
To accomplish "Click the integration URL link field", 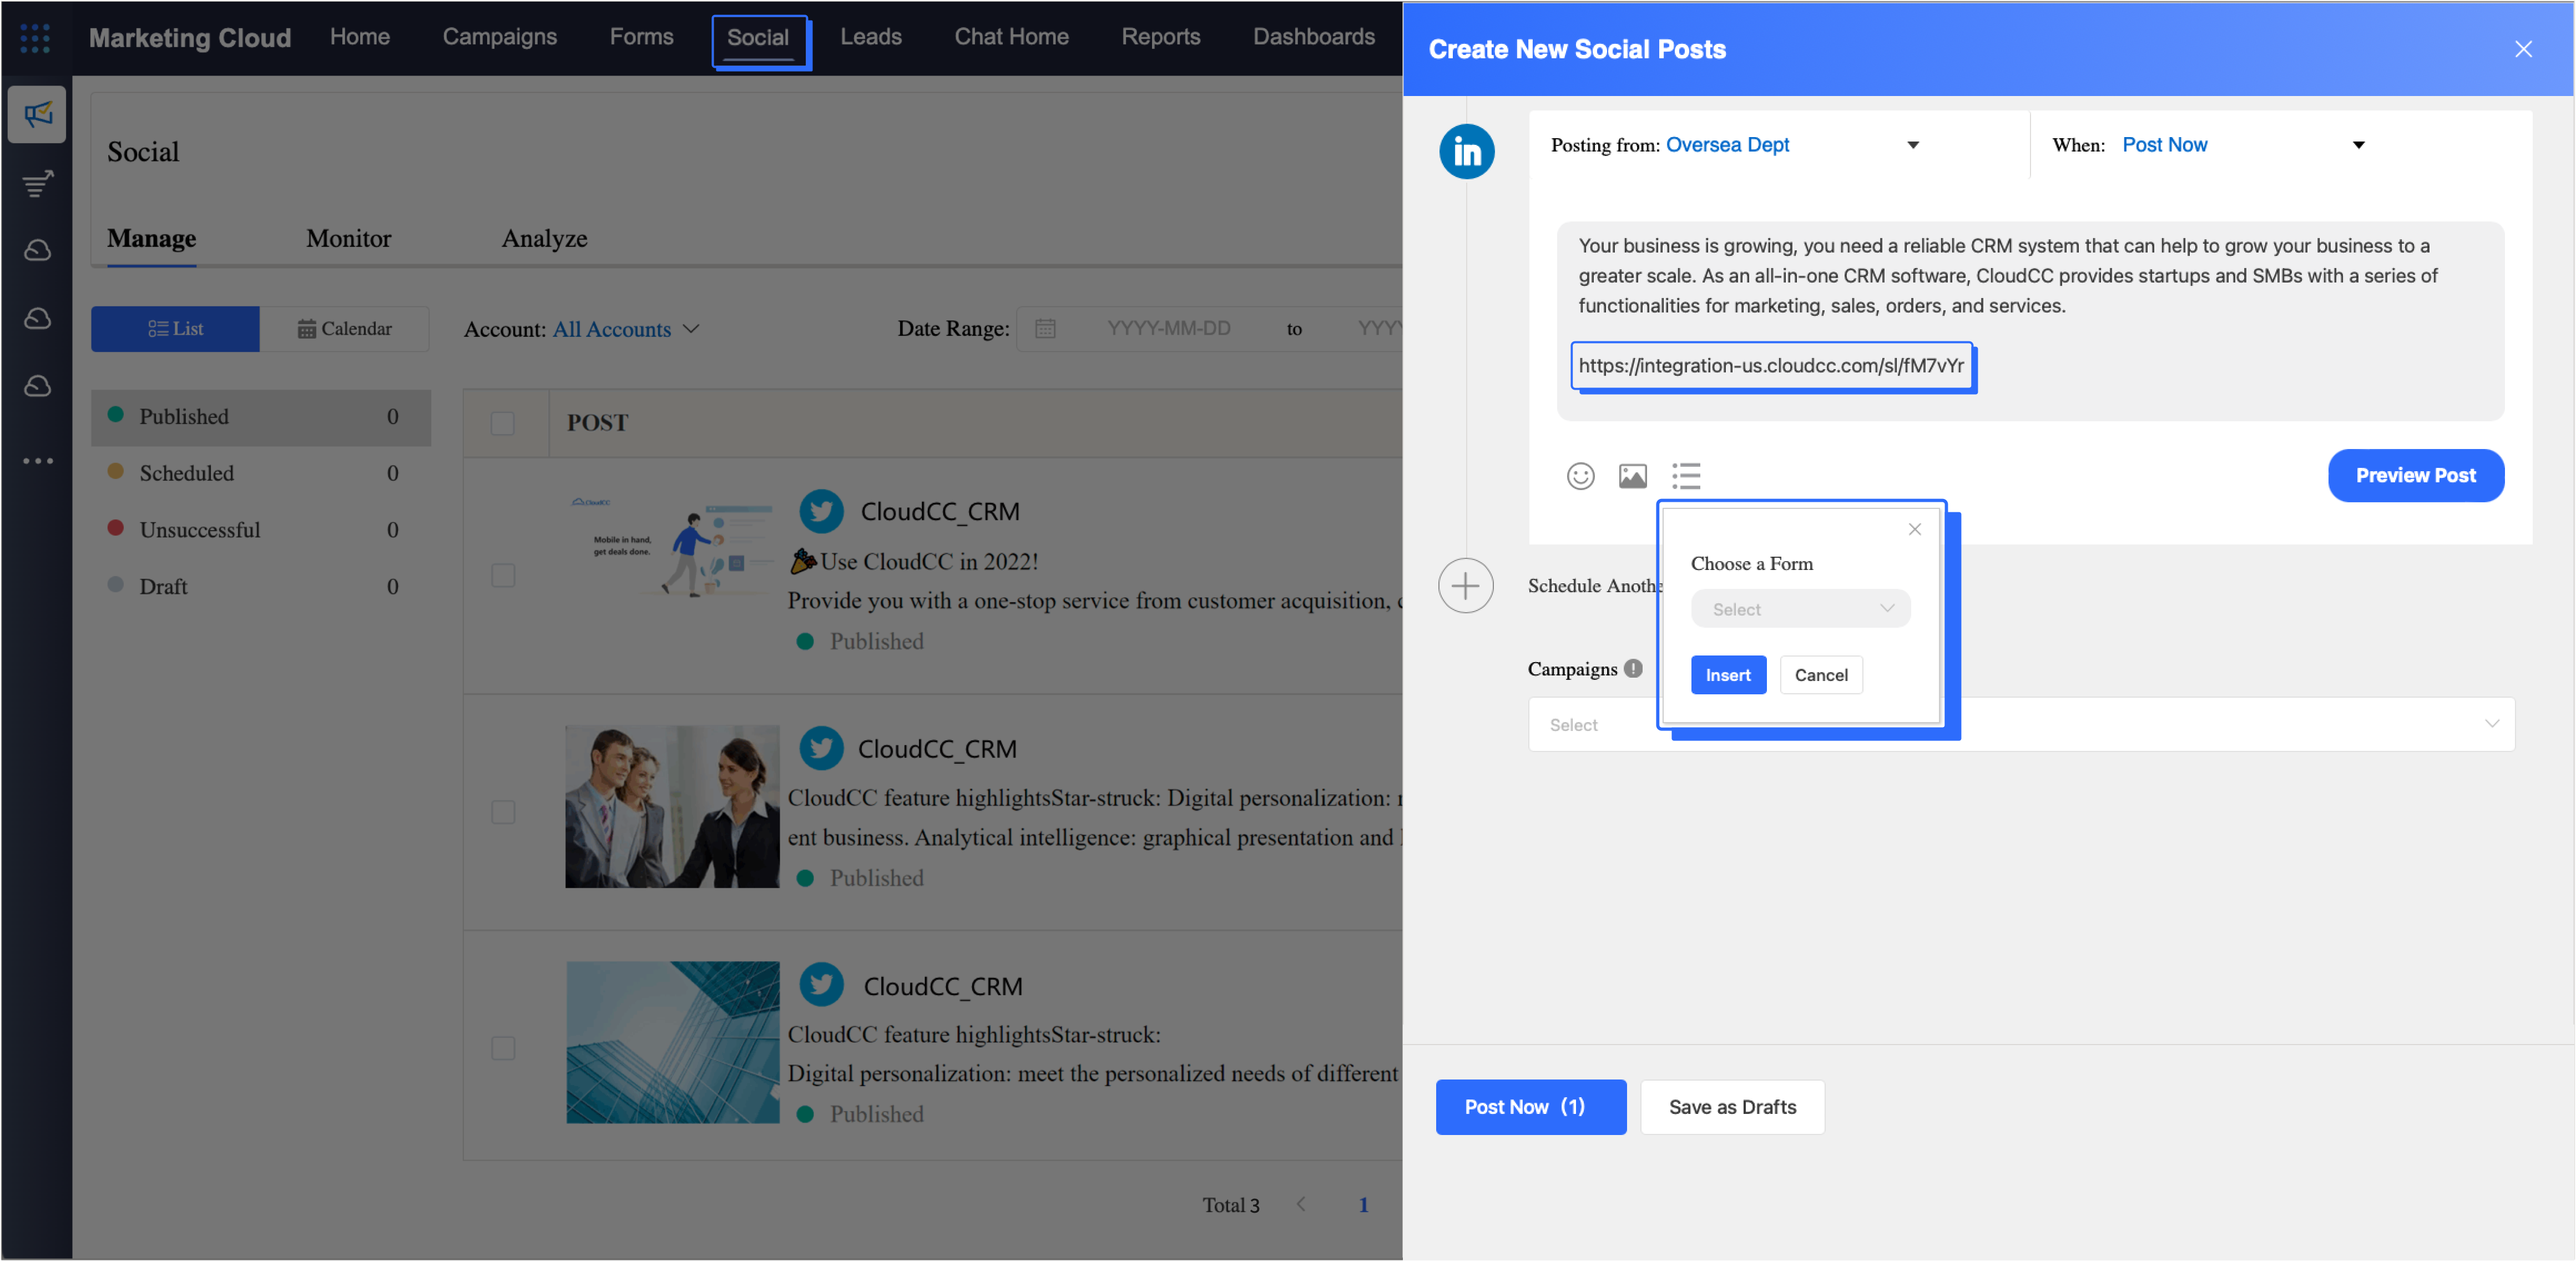I will pyautogui.click(x=1770, y=366).
